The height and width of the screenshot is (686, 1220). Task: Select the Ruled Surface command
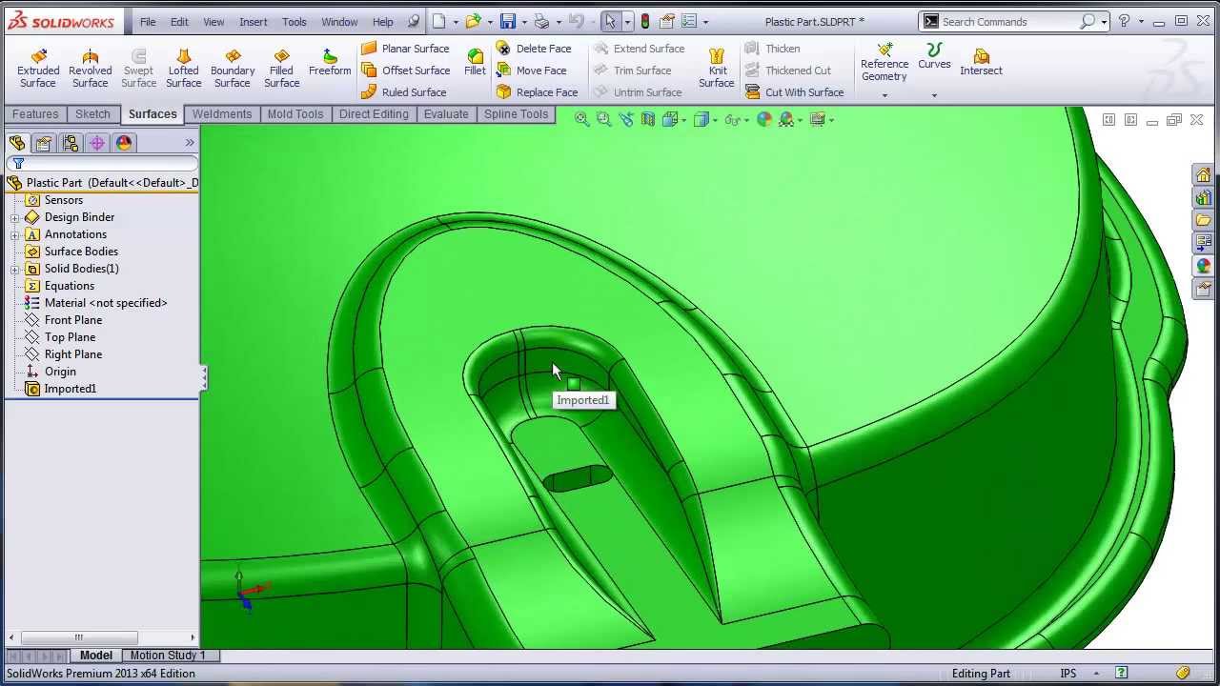(403, 92)
